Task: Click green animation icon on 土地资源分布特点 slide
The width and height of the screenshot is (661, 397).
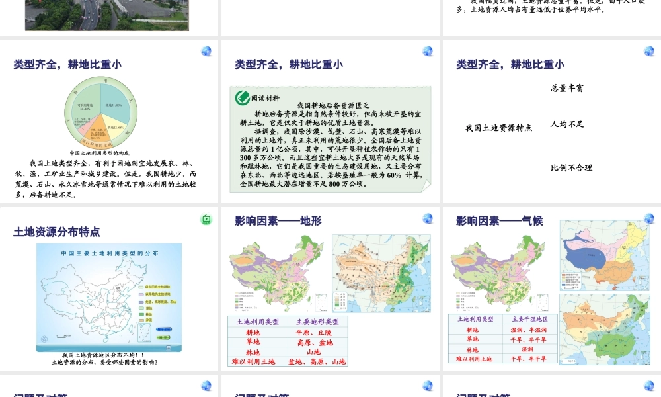Action: point(206,220)
